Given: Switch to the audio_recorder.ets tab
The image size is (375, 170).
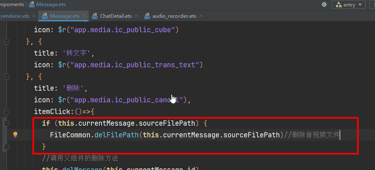Looking at the screenshot, I should click(x=174, y=16).
